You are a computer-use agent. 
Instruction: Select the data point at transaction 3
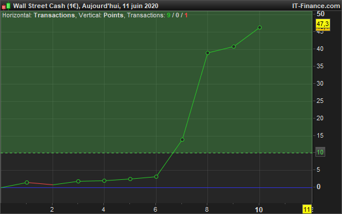point(79,181)
